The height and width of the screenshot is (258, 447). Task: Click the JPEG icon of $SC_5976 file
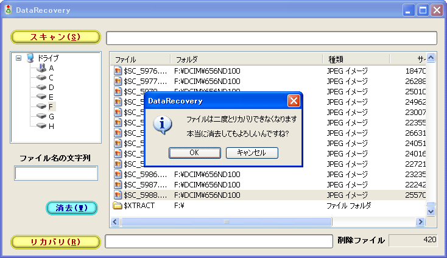click(118, 71)
